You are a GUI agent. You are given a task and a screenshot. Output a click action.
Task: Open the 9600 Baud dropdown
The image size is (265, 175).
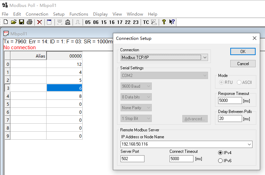click(136, 86)
